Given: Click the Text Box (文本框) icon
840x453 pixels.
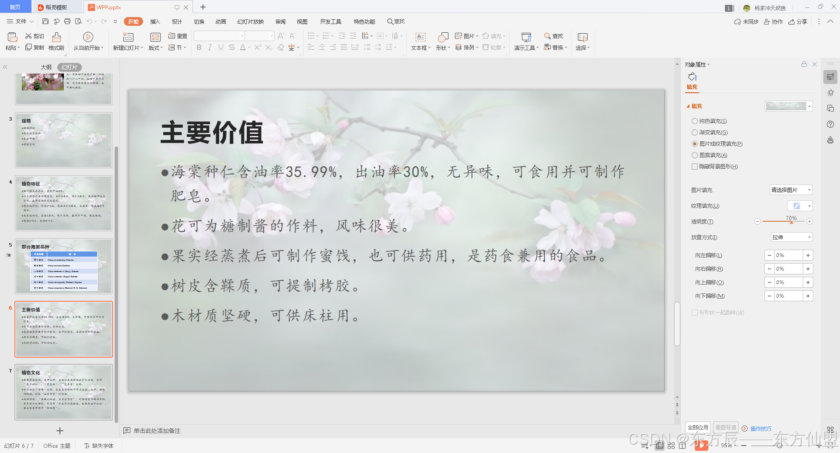Looking at the screenshot, I should tap(420, 37).
